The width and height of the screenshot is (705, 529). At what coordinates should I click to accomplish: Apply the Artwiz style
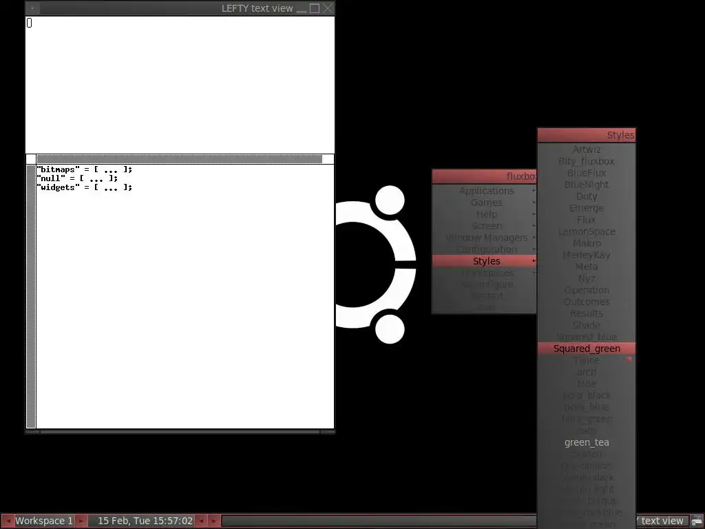[x=587, y=149]
